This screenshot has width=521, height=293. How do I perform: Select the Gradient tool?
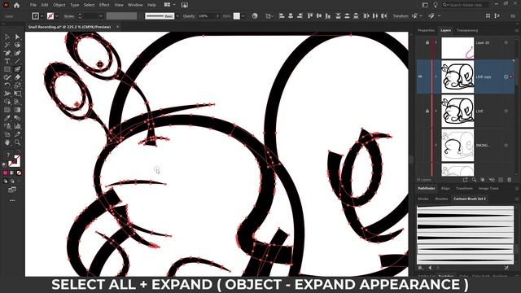(17, 110)
